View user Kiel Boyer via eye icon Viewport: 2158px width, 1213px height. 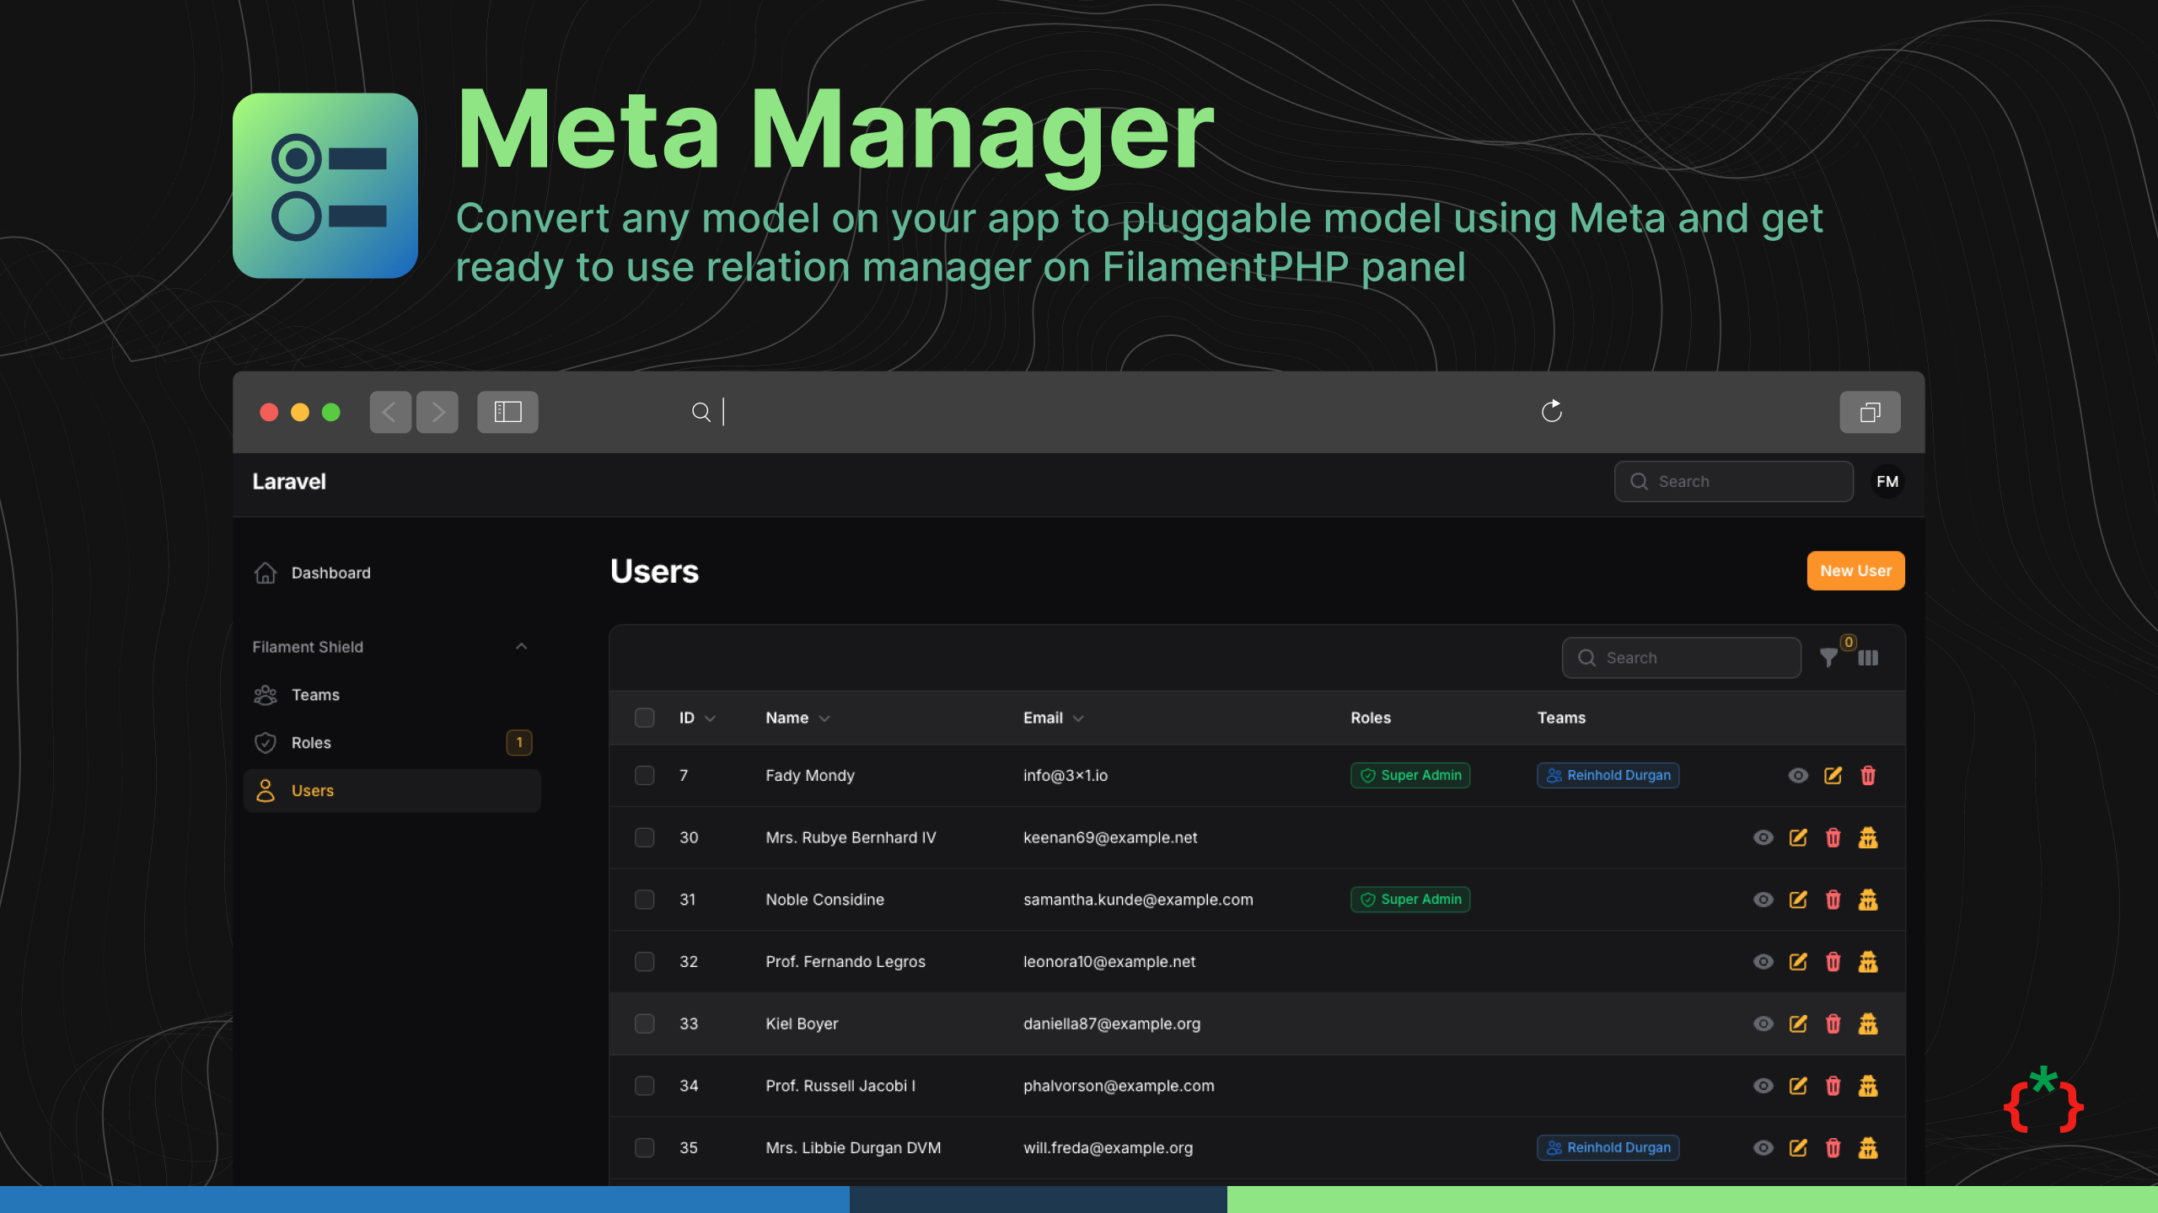click(x=1763, y=1023)
